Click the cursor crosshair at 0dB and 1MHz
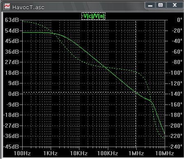The image size is (184, 159). (x=136, y=92)
